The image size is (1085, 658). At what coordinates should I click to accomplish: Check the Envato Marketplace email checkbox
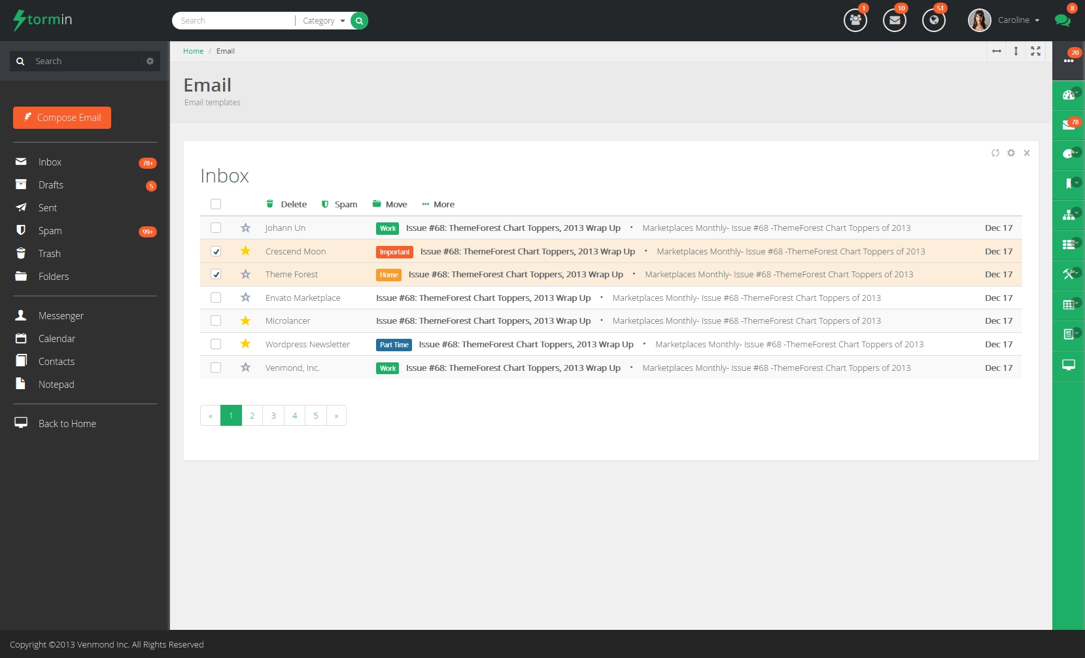point(216,298)
